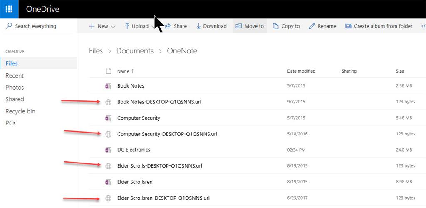Open the DC Electronics notebook
The height and width of the screenshot is (208, 426).
pos(134,150)
